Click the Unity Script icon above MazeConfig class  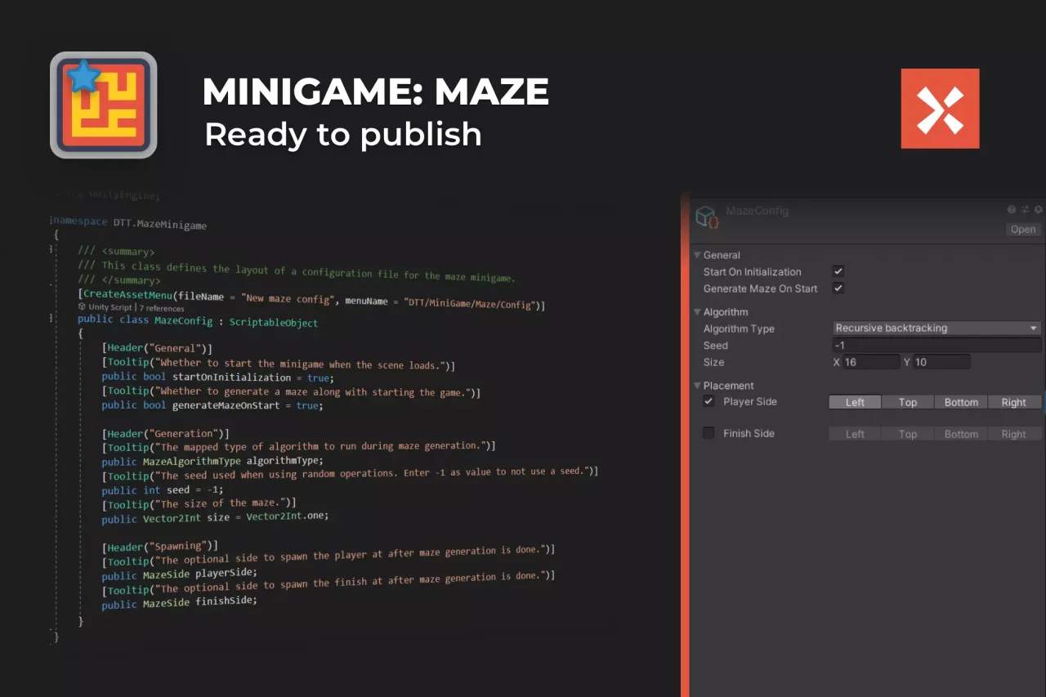point(82,308)
